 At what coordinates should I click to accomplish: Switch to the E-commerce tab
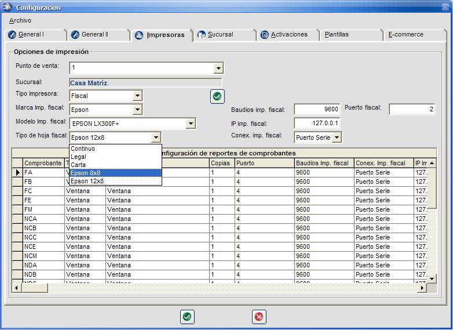(x=415, y=35)
